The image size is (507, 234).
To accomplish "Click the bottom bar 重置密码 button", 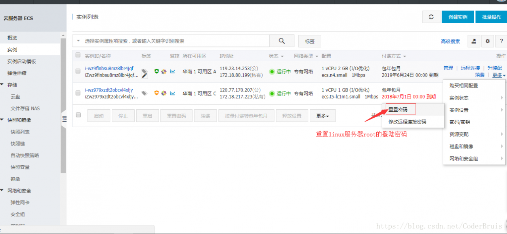I will [x=176, y=116].
